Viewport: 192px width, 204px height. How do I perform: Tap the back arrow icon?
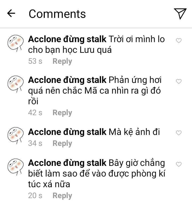pos(11,13)
